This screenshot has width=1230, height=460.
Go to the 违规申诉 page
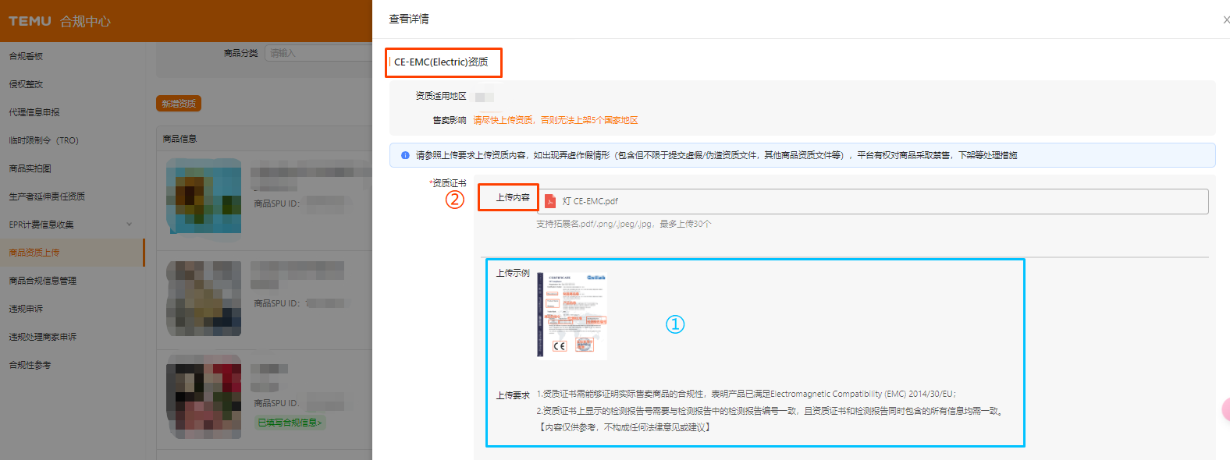pyautogui.click(x=26, y=309)
